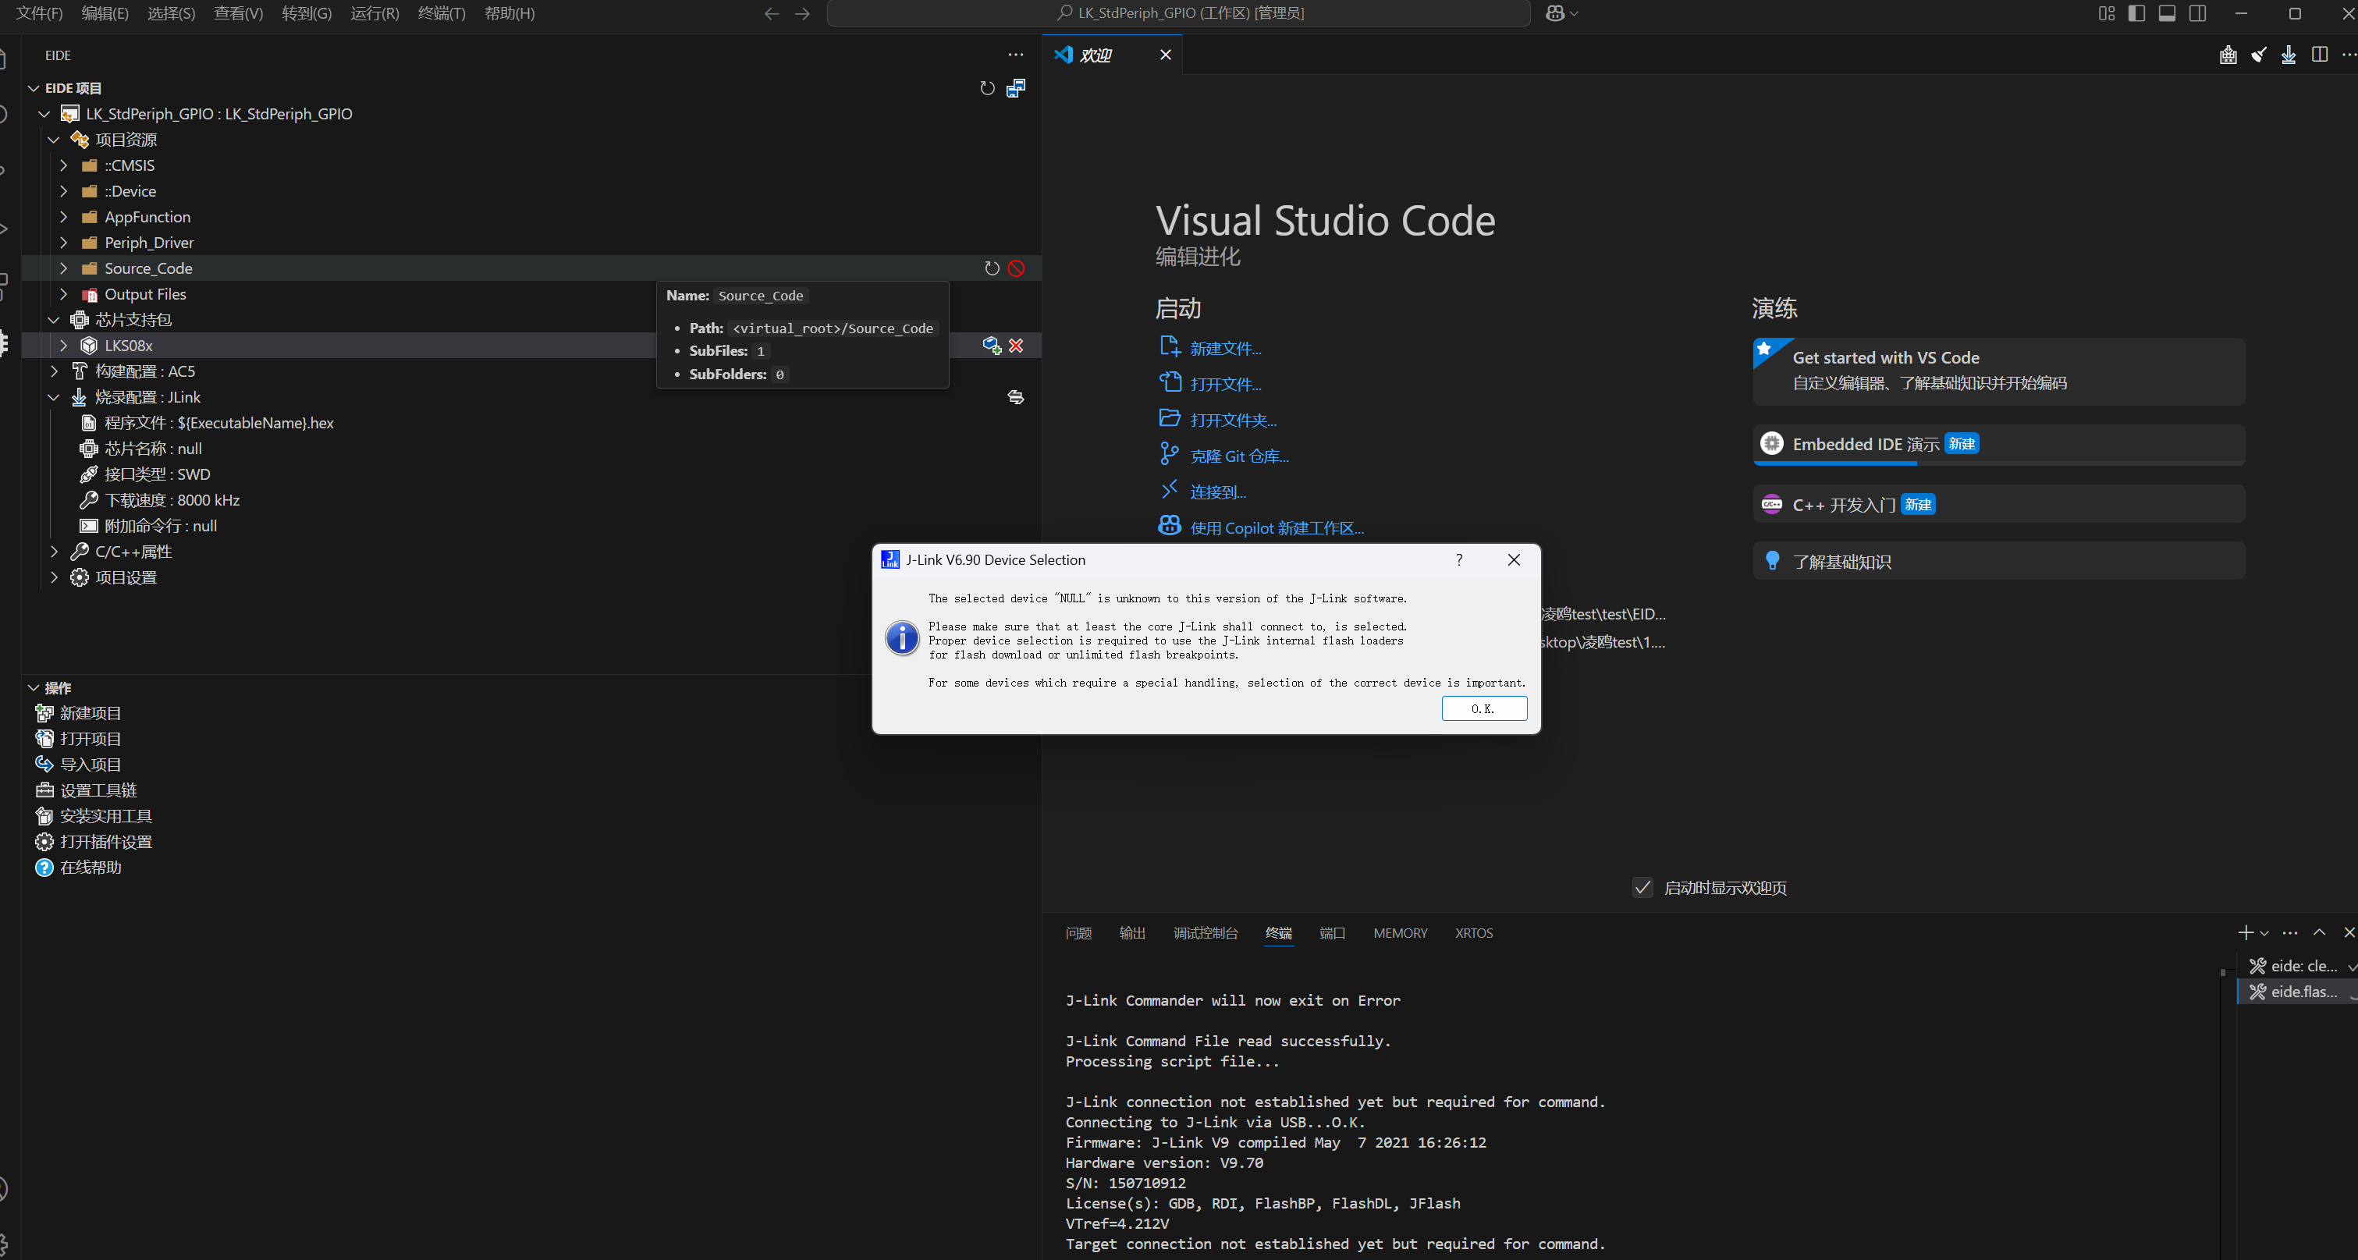Viewport: 2358px width, 1260px height.
Task: Expand the C/C++属性 node
Action: click(54, 551)
